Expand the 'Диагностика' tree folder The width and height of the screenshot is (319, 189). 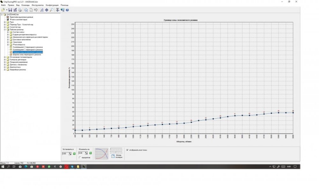[x=4, y=67]
